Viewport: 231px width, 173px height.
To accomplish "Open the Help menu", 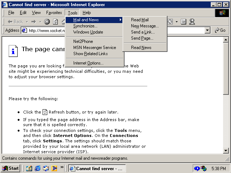I will (x=87, y=13).
